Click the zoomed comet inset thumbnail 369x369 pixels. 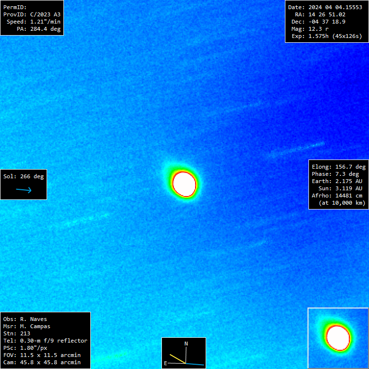pos(338,338)
